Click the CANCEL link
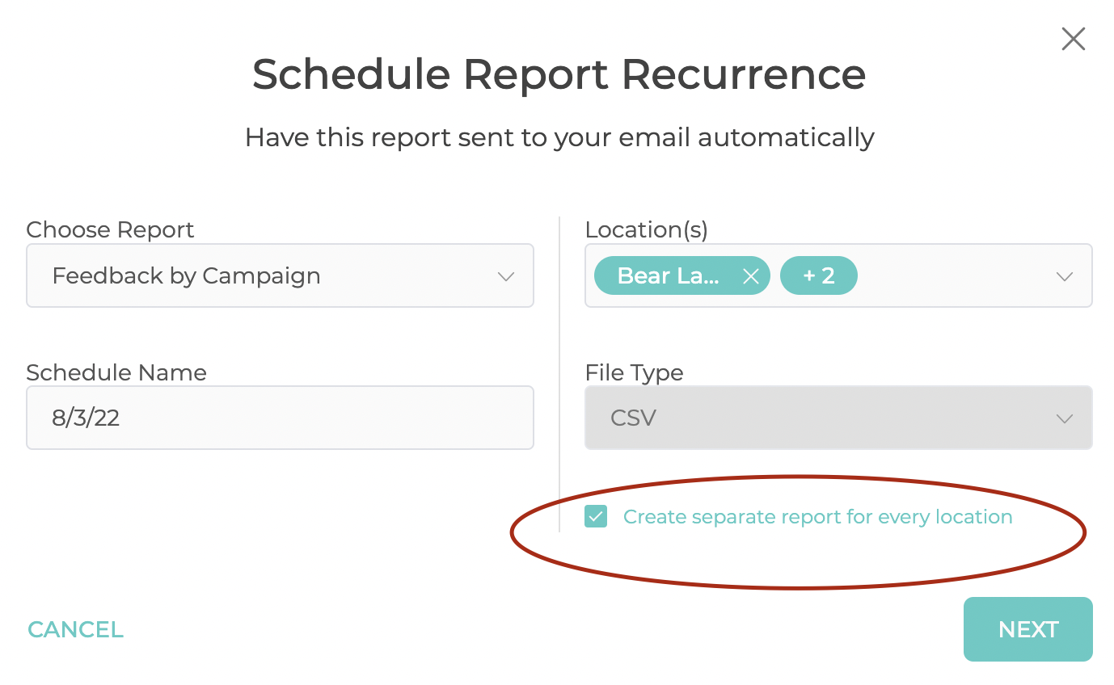This screenshot has height=685, width=1114. click(75, 629)
